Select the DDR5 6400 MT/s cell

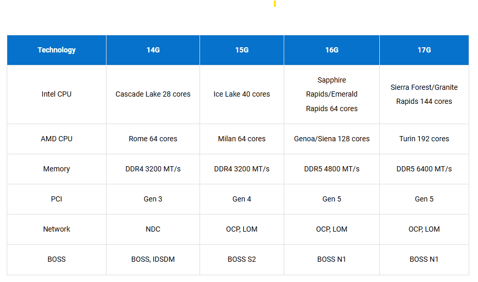[x=424, y=169]
